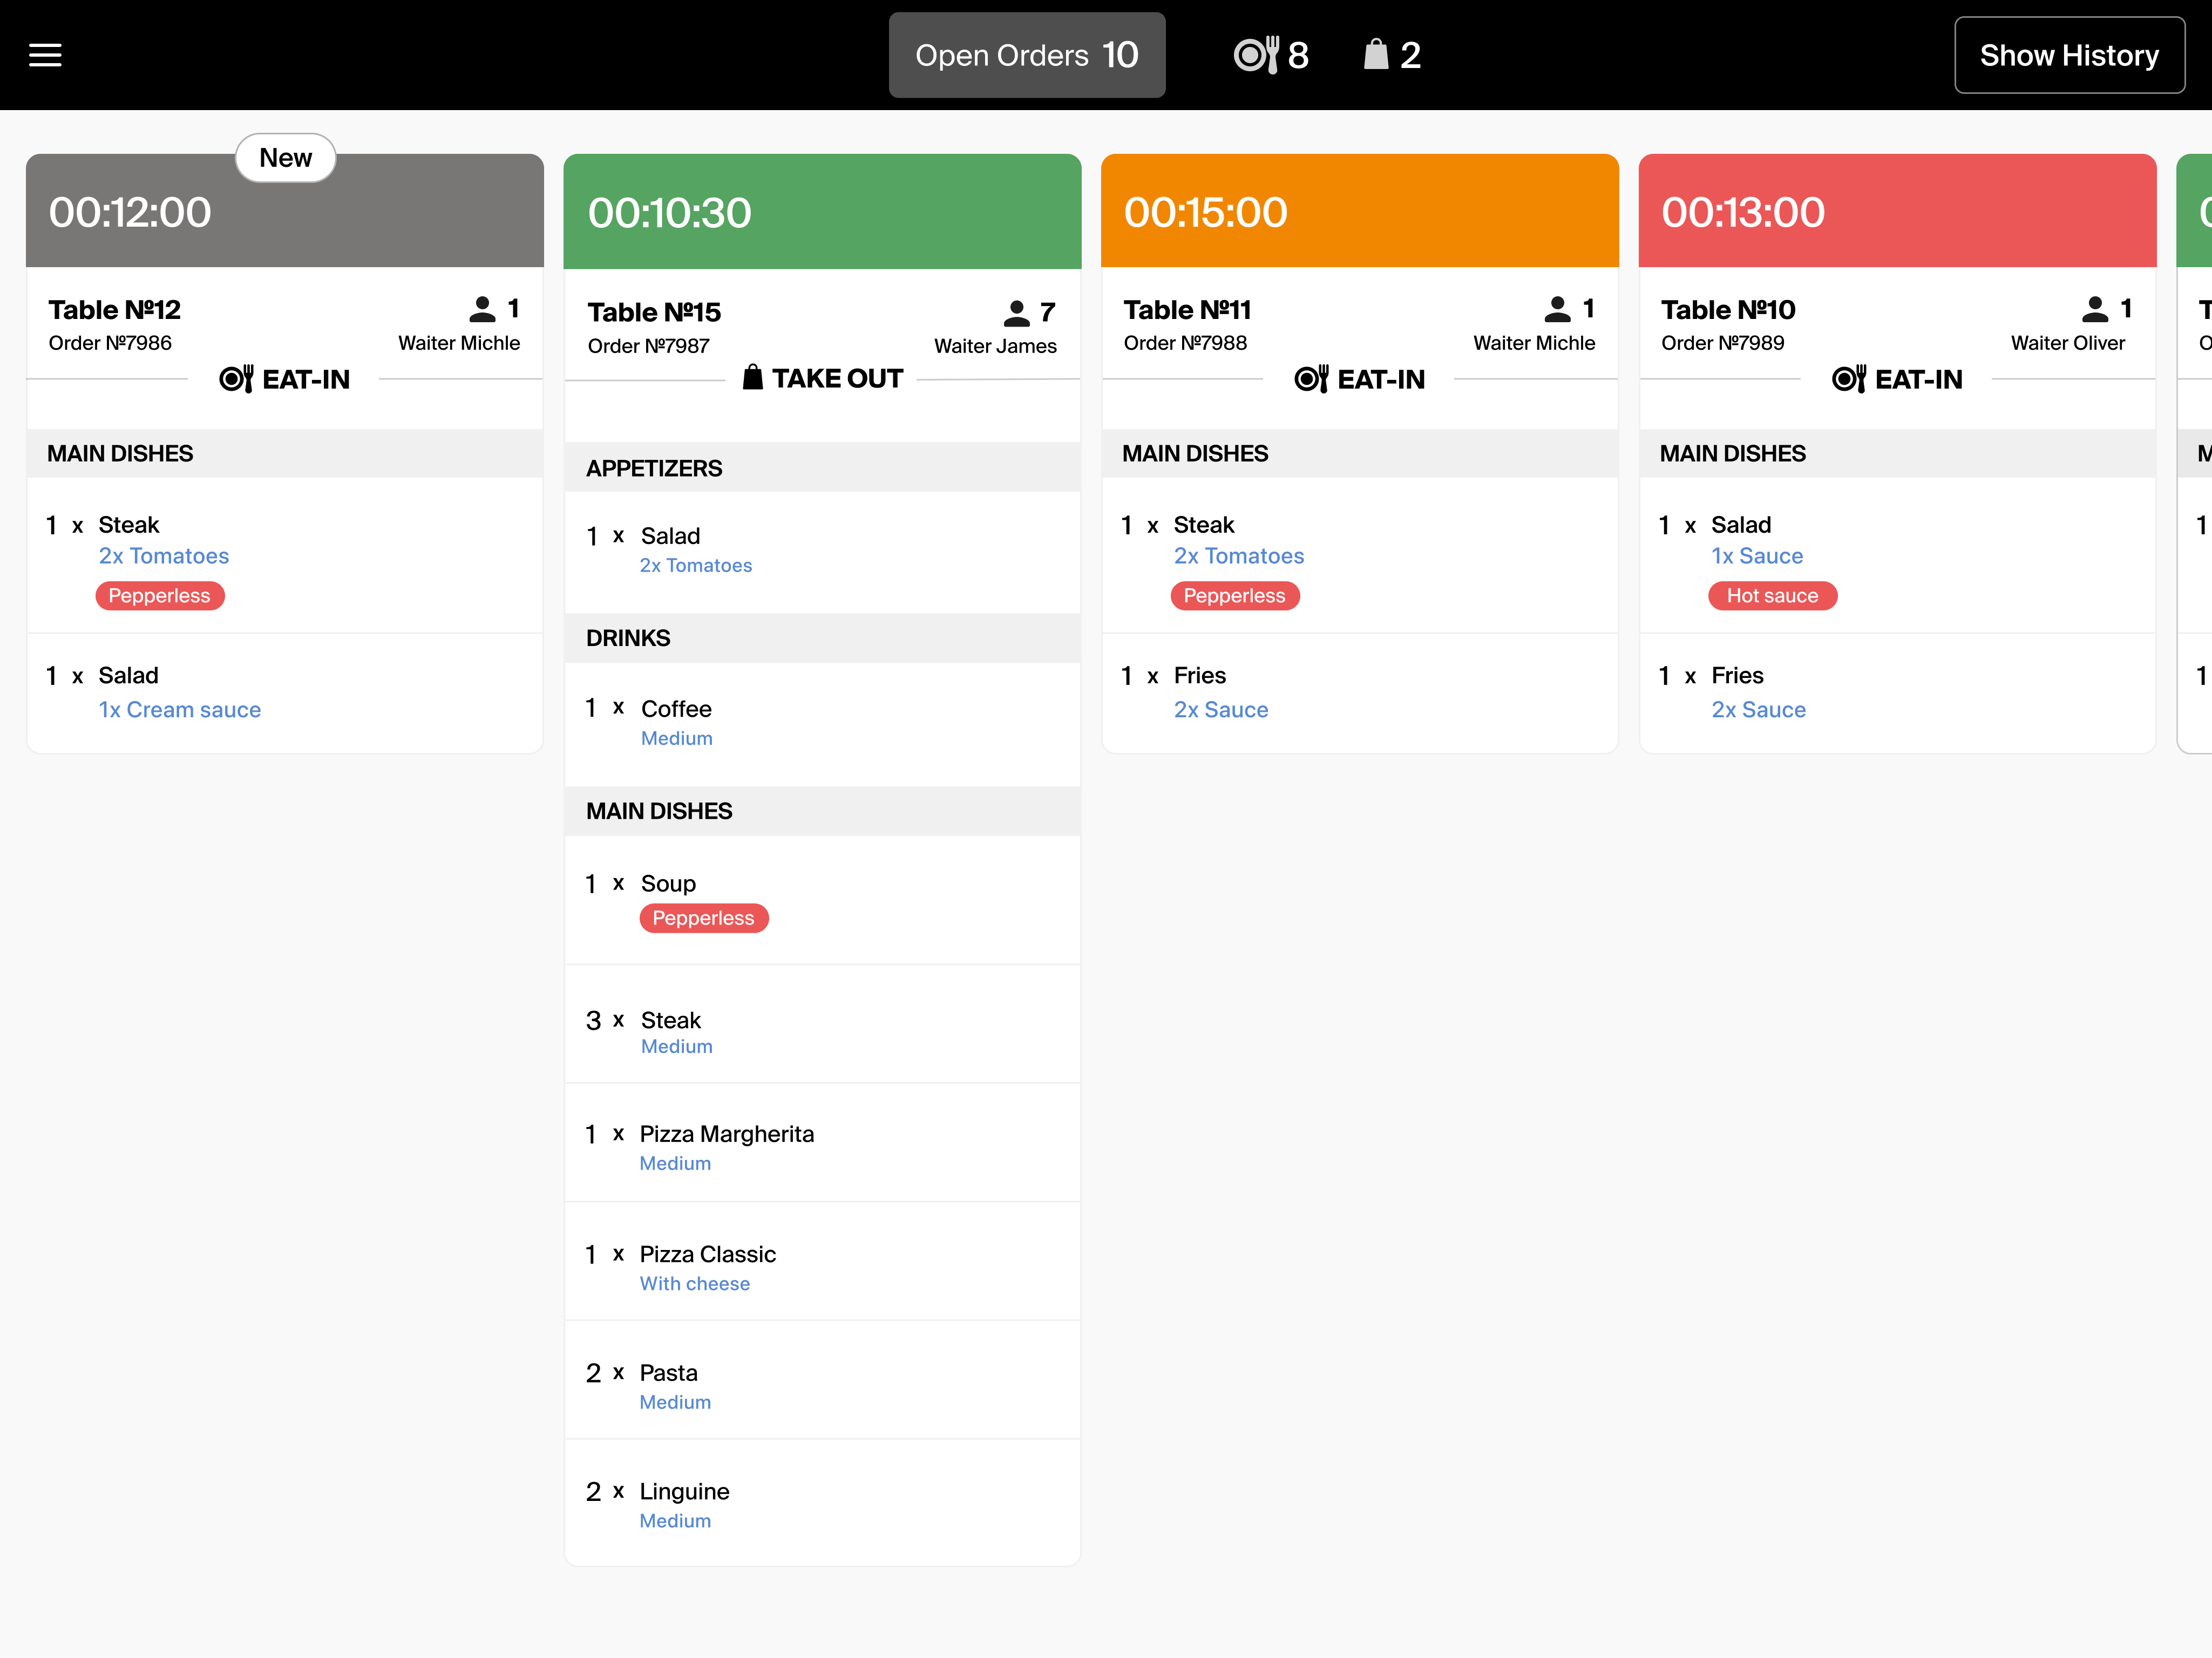Select the orange 00:15:00 timer header
Screen dimensions: 2212x1658
click(x=1360, y=211)
